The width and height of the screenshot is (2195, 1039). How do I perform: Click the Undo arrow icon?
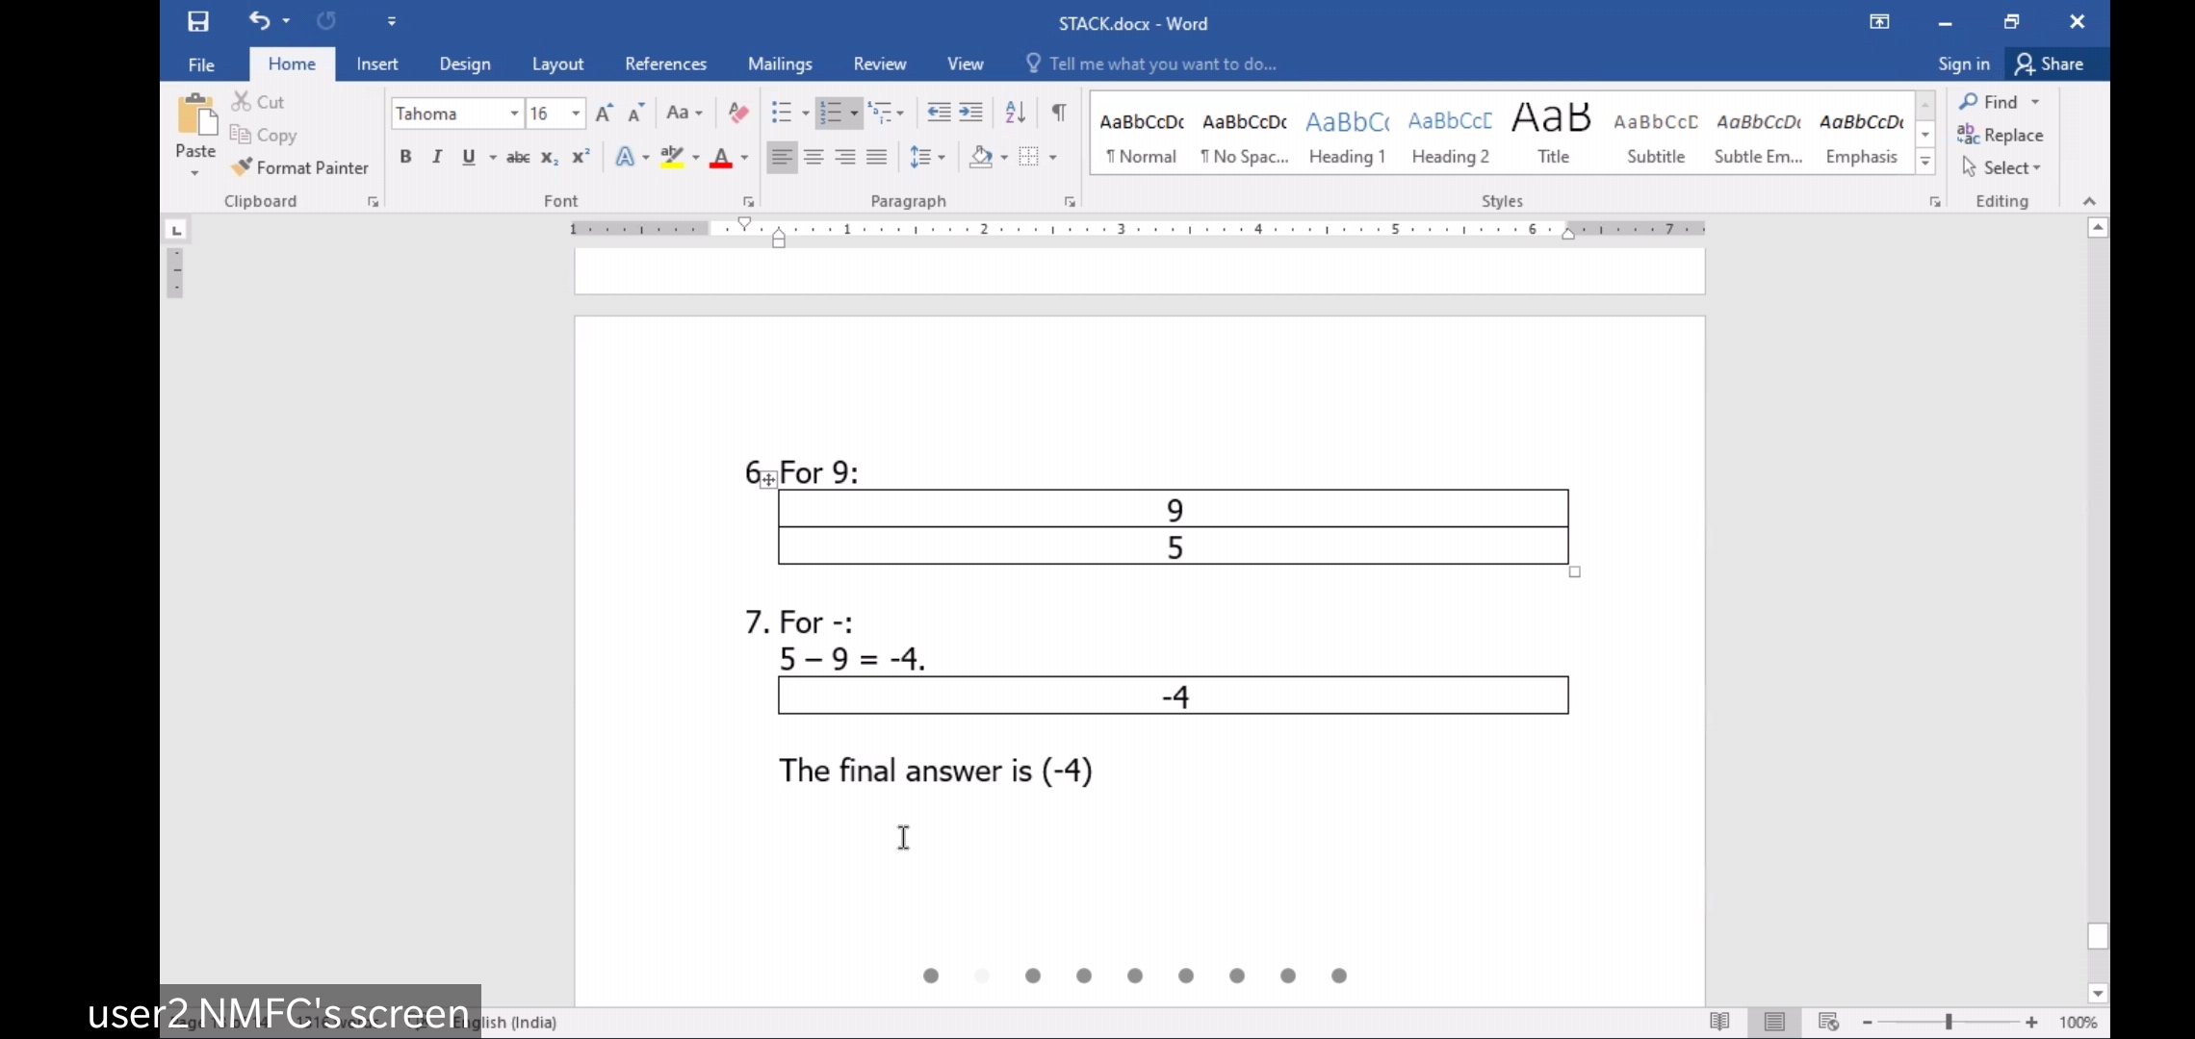(259, 20)
